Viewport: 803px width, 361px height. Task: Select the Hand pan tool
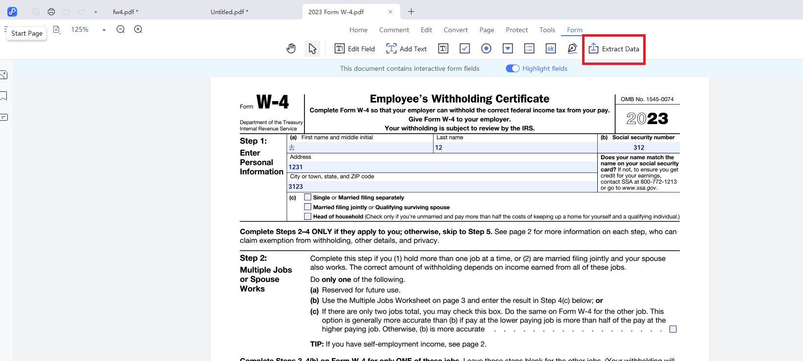click(x=291, y=48)
